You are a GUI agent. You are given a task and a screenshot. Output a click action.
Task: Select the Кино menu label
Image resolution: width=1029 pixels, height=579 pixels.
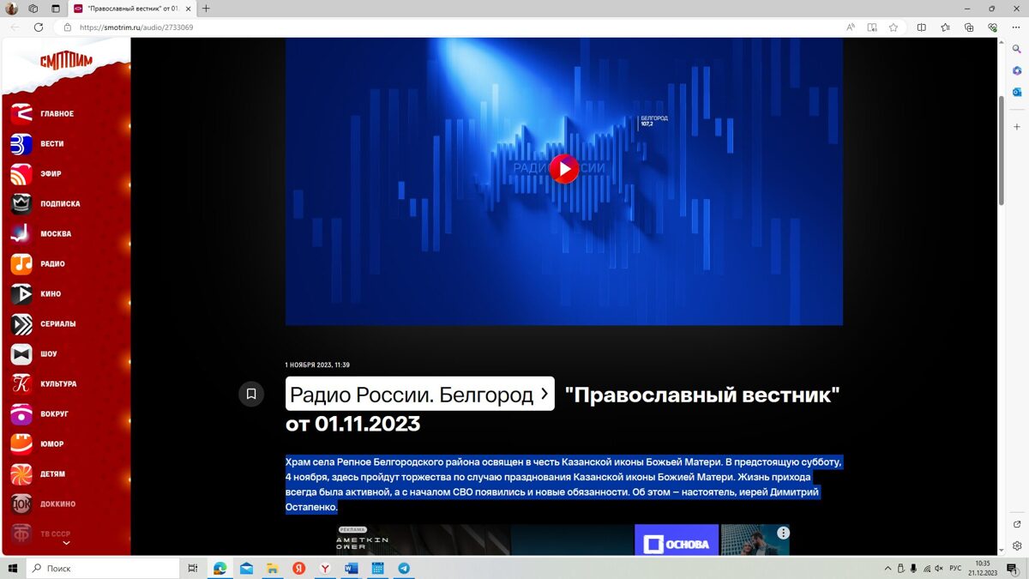tap(51, 294)
